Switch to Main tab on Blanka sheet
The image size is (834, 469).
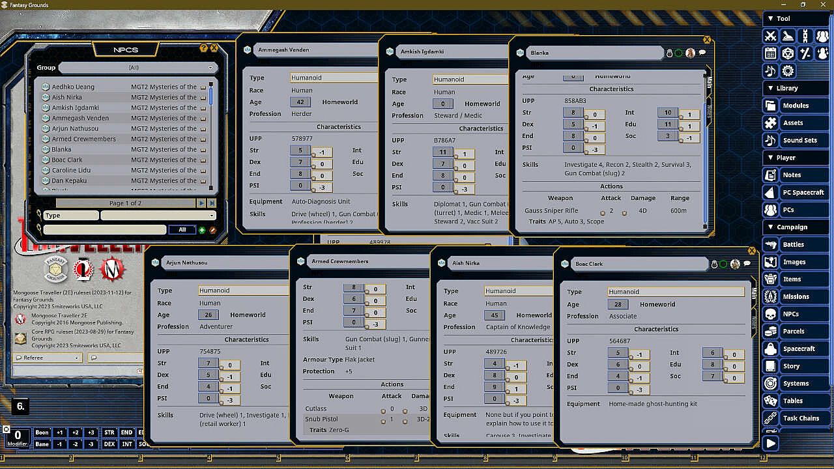708,81
